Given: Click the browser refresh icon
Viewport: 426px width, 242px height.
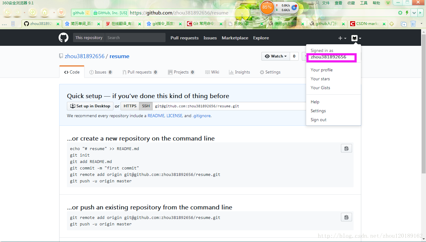Looking at the screenshot, I should pyautogui.click(x=32, y=13).
